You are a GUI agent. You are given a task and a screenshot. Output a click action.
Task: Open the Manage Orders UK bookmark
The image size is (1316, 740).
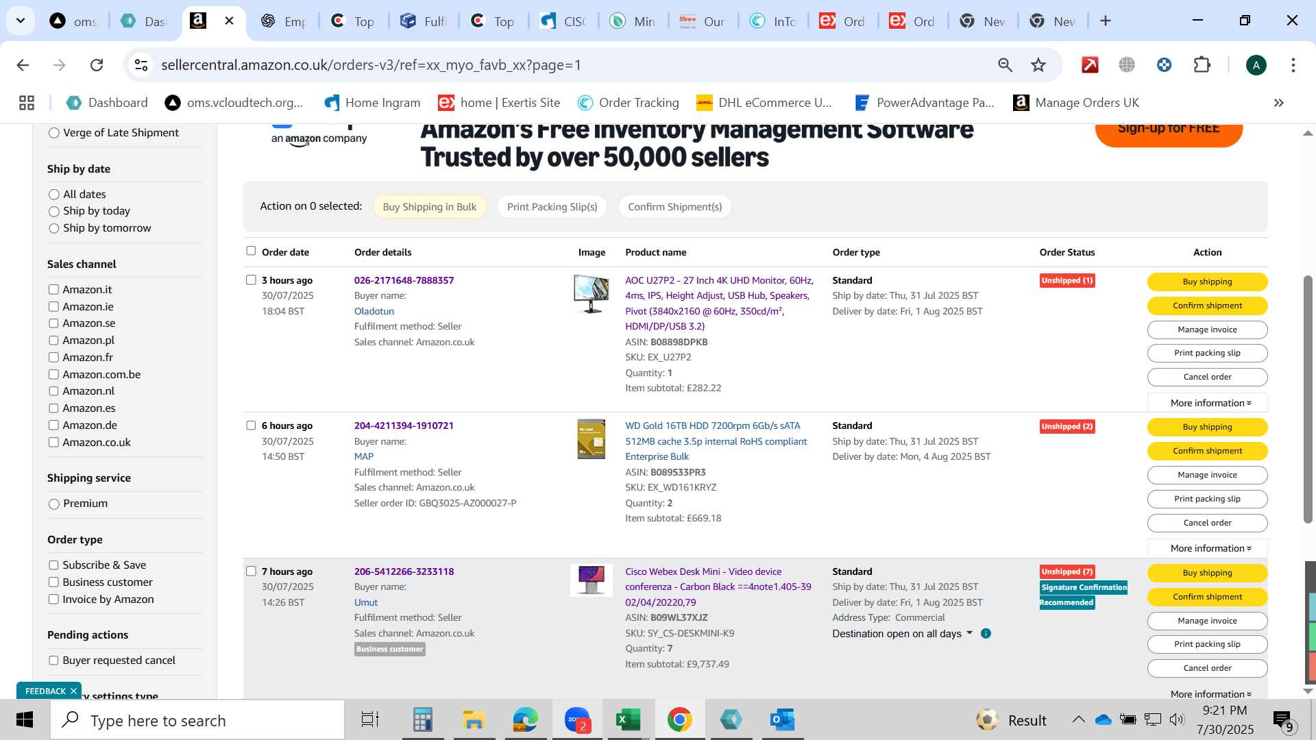click(x=1076, y=103)
